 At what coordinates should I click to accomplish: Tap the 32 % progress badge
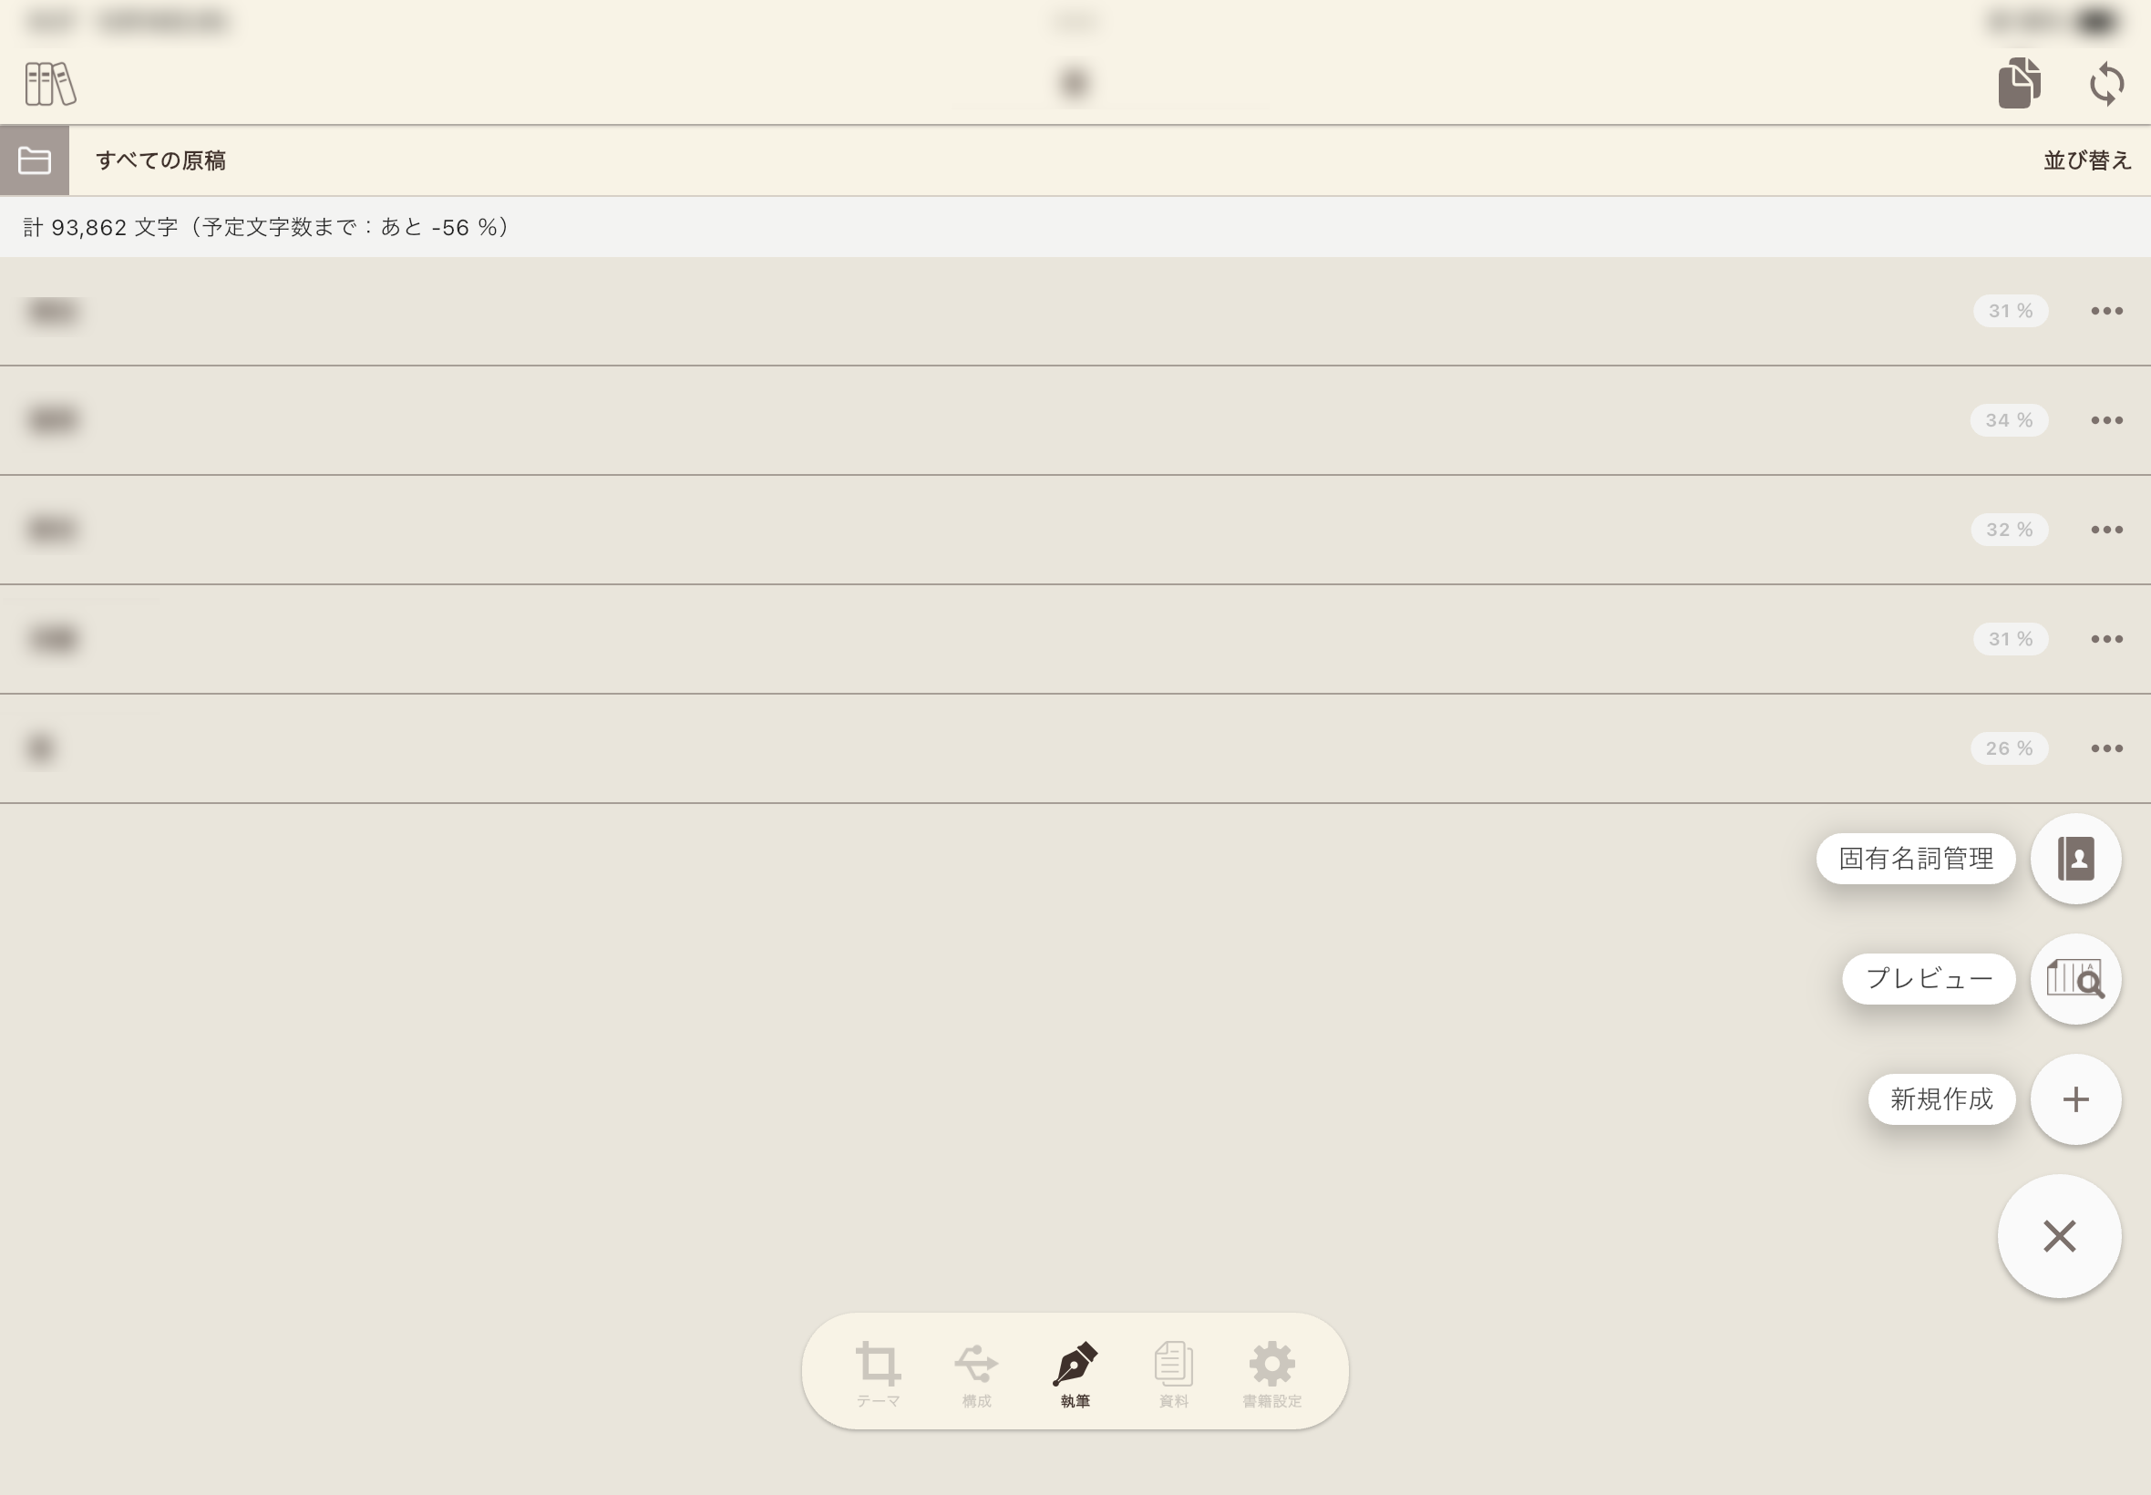(x=2010, y=531)
